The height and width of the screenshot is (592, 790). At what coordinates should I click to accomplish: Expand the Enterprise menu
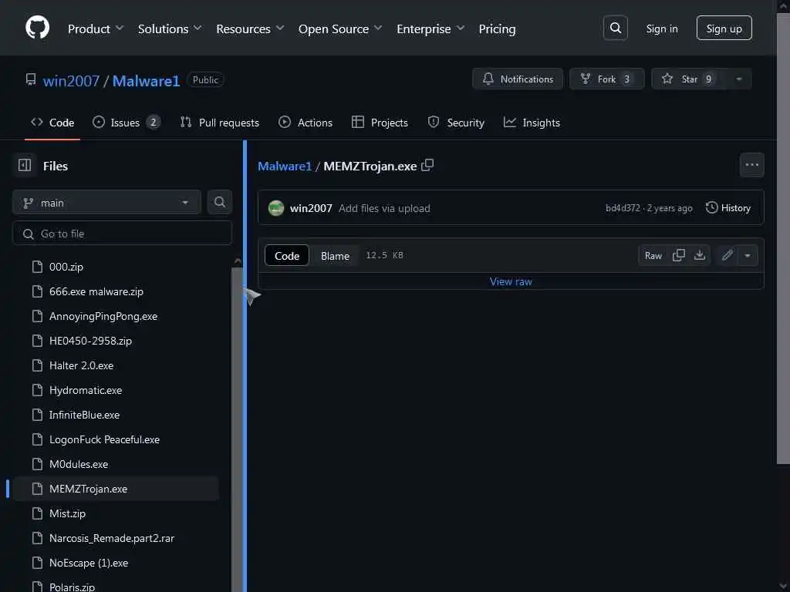tap(430, 29)
